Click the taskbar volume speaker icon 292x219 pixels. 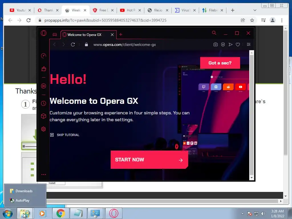(263, 214)
